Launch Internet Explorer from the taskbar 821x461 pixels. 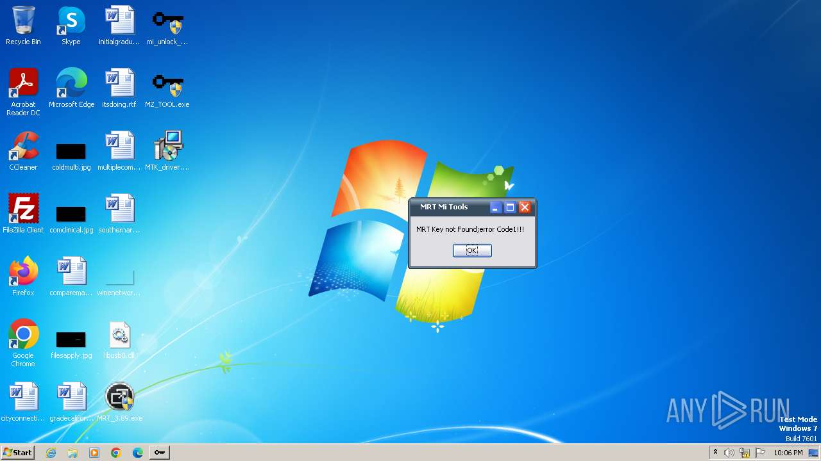pos(51,453)
